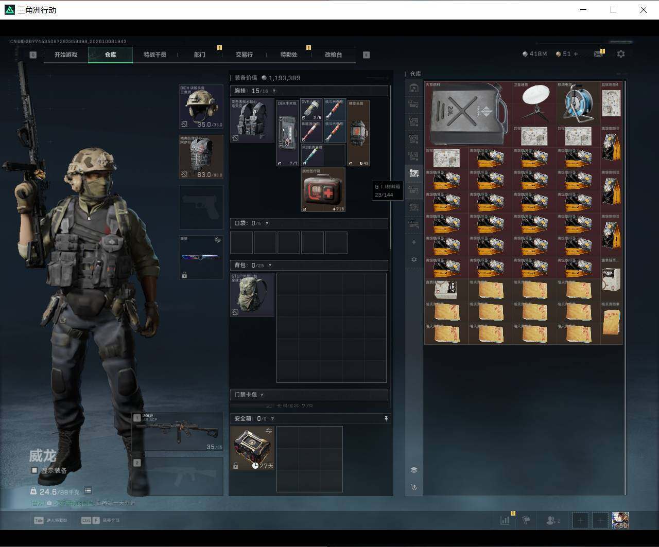The image size is (659, 547).
Task: Toggle the 显示装备 checkbox
Action: point(34,470)
